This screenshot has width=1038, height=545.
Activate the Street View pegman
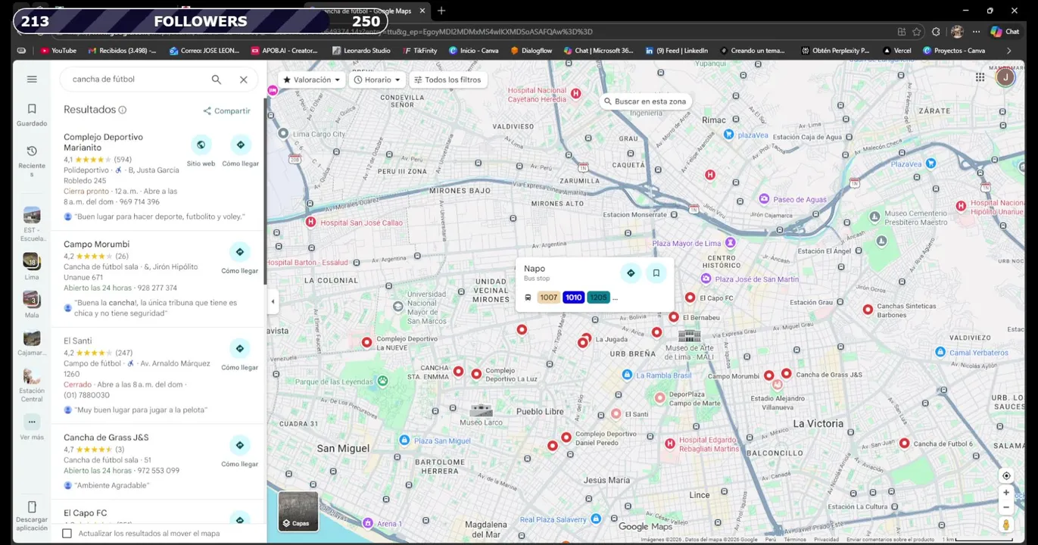tap(1006, 525)
